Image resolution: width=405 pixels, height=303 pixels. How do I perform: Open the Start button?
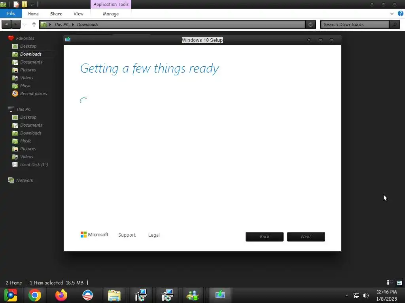click(10, 295)
